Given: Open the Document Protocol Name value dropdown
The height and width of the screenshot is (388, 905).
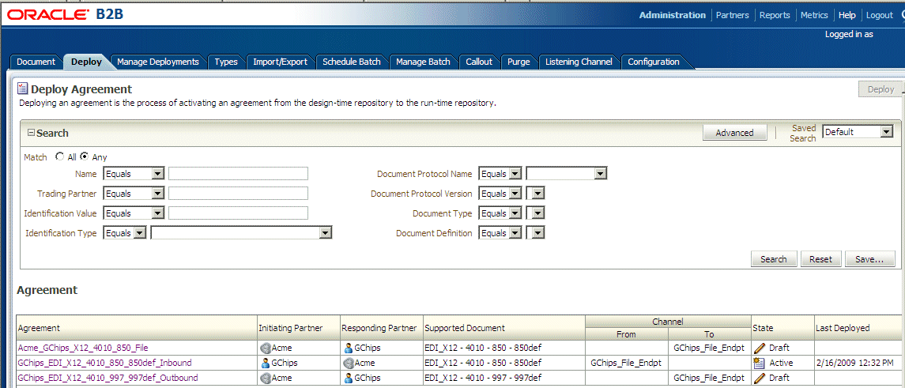Looking at the screenshot, I should [x=567, y=174].
